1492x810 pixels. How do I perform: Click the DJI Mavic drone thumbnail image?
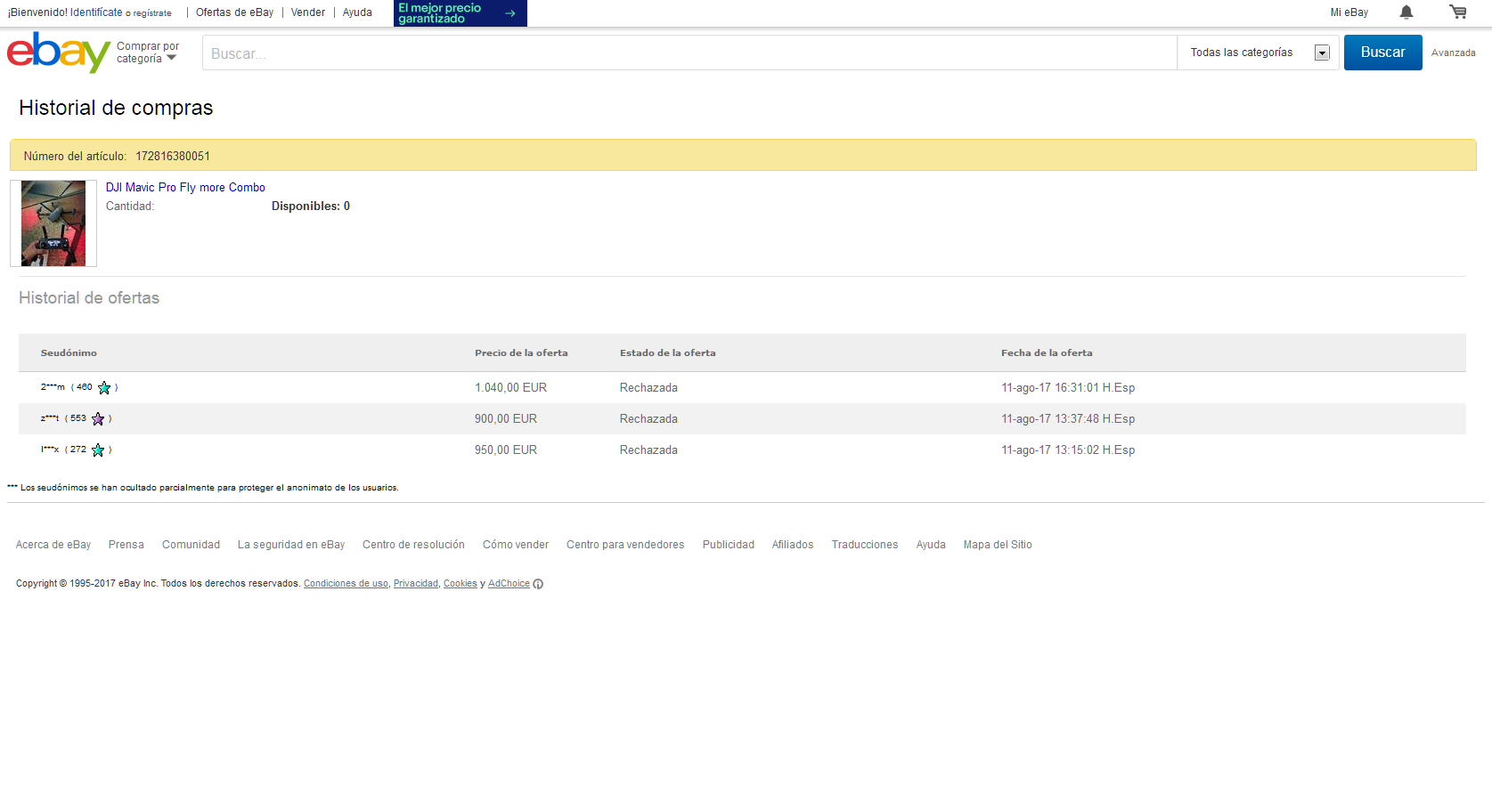point(53,223)
